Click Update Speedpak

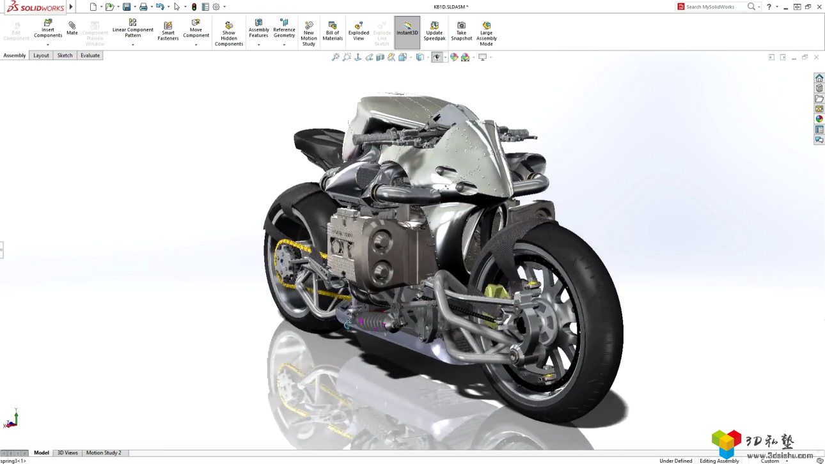pyautogui.click(x=434, y=31)
